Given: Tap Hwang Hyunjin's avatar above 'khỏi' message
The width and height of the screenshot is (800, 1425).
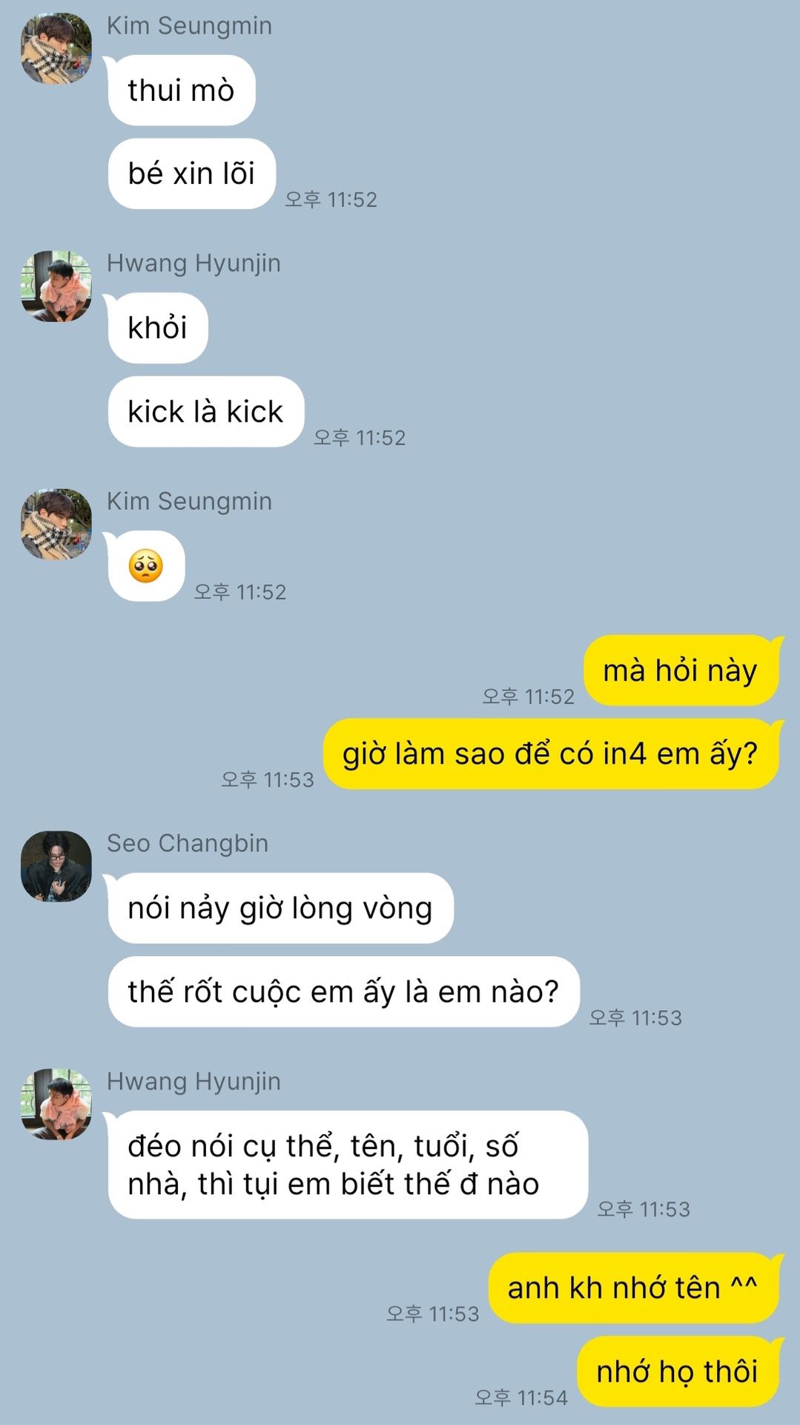Looking at the screenshot, I should click(x=56, y=286).
